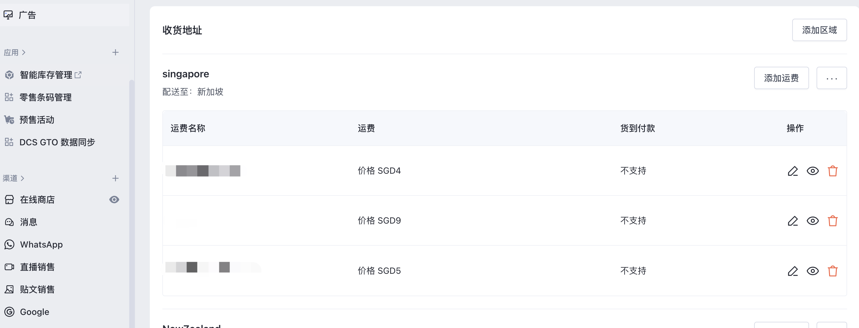The height and width of the screenshot is (328, 859).
Task: Expand the 应用 section chevron
Action: tap(24, 53)
